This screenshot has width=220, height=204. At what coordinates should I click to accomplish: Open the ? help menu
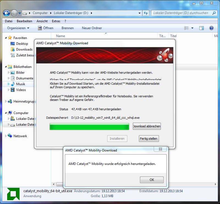65,21
